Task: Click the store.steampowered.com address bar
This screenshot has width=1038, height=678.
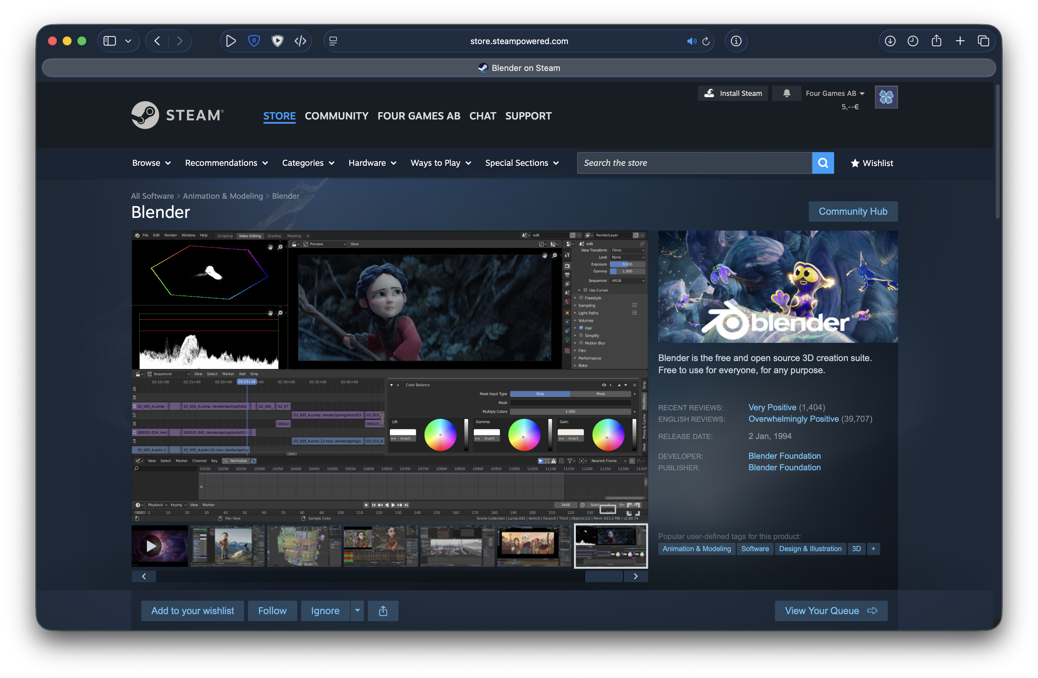Action: [x=519, y=41]
